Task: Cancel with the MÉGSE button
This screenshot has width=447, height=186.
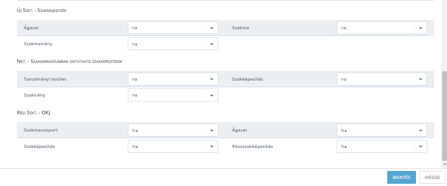Action: pyautogui.click(x=432, y=177)
